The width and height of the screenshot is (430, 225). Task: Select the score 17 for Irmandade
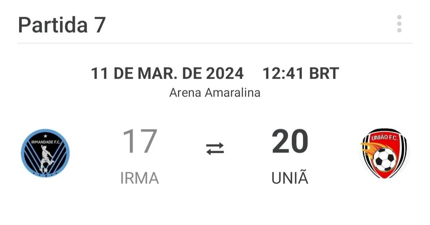click(140, 141)
